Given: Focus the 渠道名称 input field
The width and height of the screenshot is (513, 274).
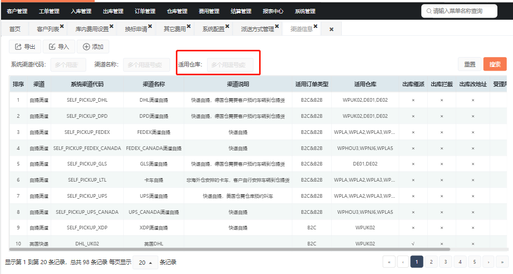Looking at the screenshot, I should coord(147,64).
